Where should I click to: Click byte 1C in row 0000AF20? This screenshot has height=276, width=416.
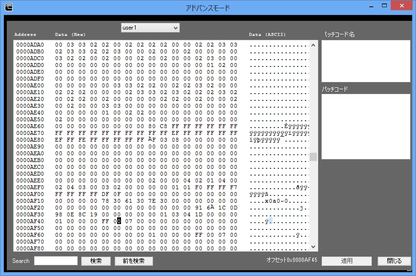click(x=222, y=208)
